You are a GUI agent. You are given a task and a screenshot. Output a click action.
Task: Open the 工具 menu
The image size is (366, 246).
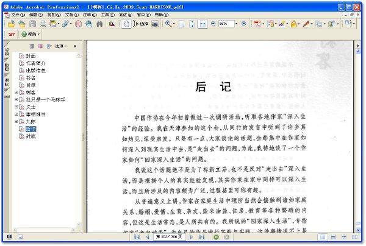[x=108, y=15]
